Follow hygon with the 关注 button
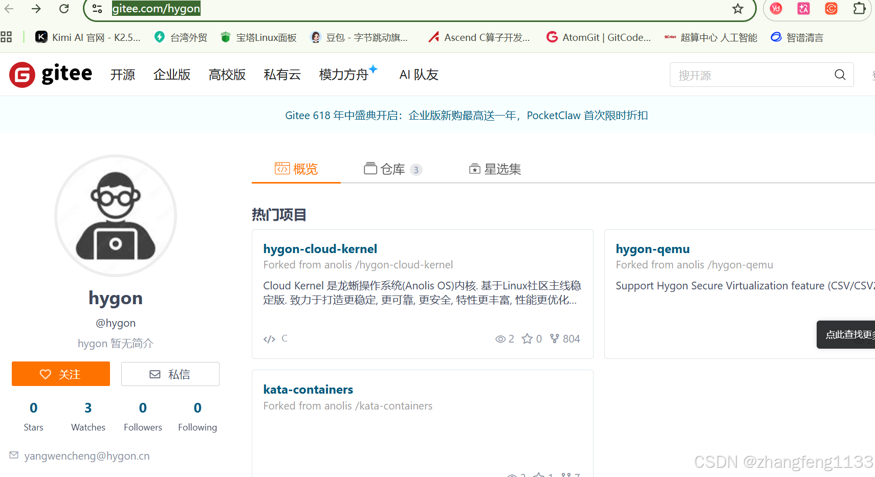This screenshot has width=875, height=477. (61, 374)
